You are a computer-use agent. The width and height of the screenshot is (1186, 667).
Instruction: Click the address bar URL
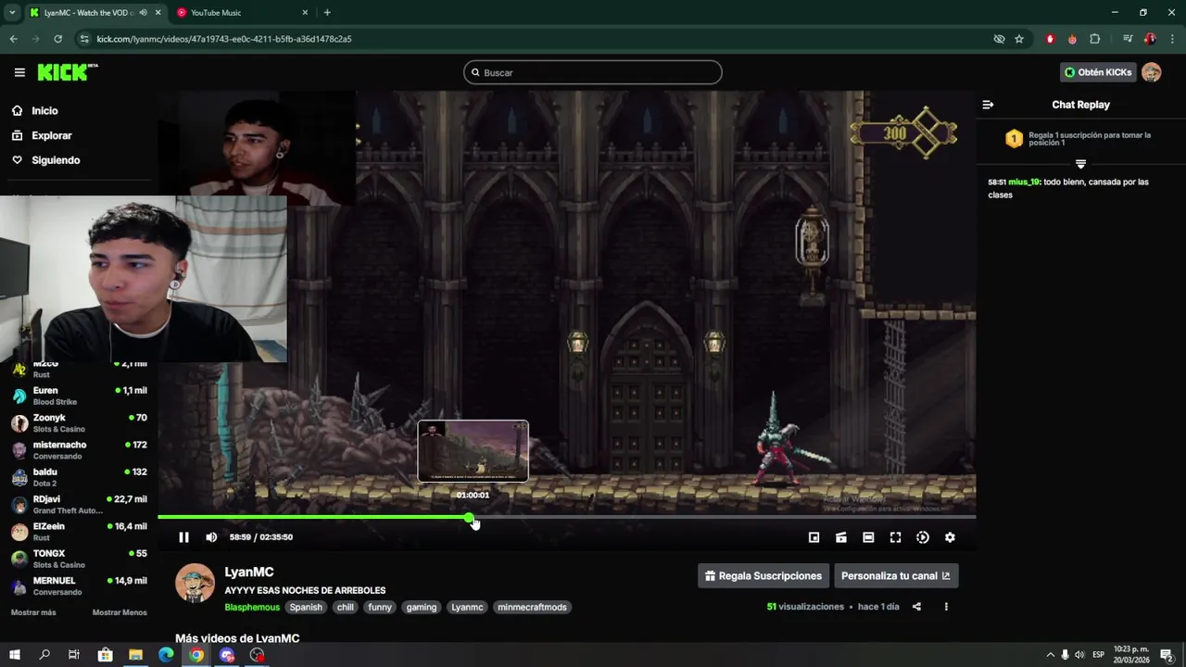(x=224, y=39)
